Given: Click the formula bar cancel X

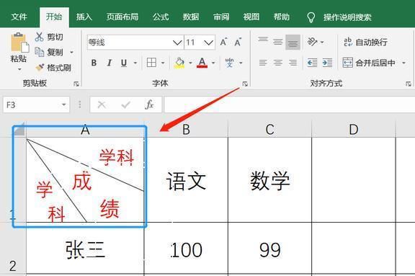Looking at the screenshot, I should click(102, 104).
